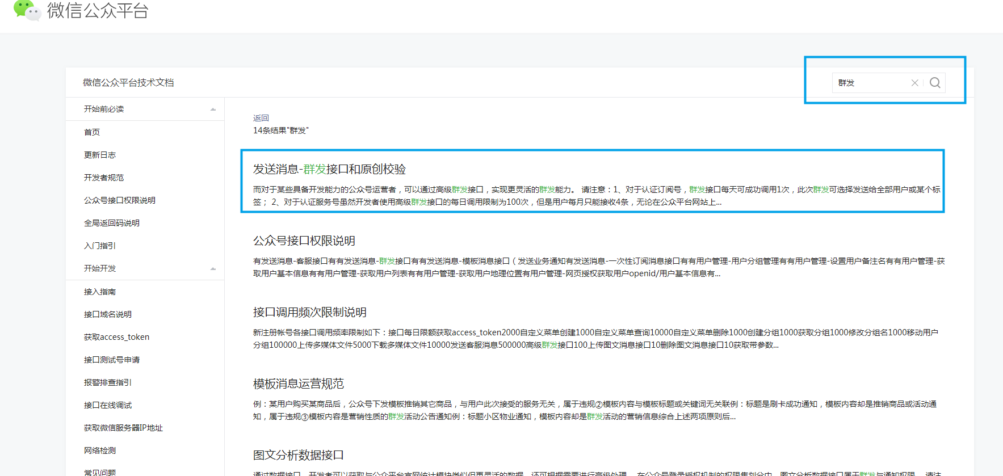
Task: Select 接口测试号申请 in the sidebar
Action: pos(112,360)
